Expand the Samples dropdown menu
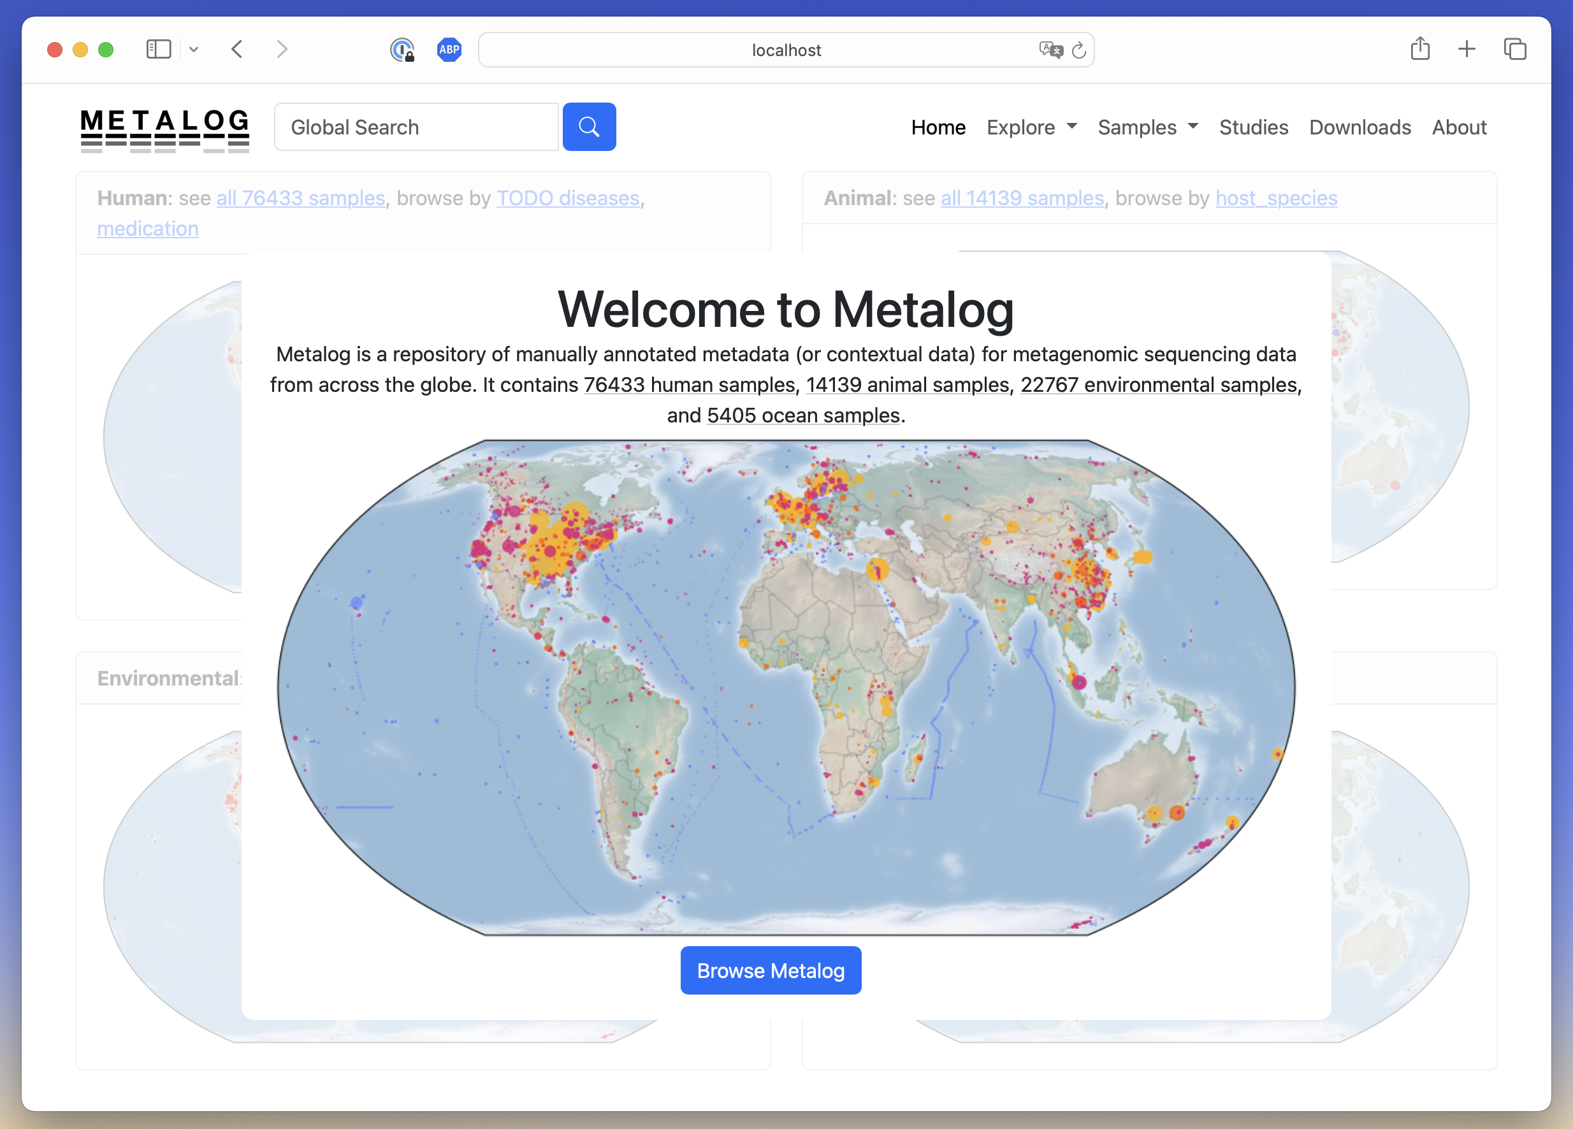Screen dimensions: 1573x1129 pyautogui.click(x=1147, y=127)
